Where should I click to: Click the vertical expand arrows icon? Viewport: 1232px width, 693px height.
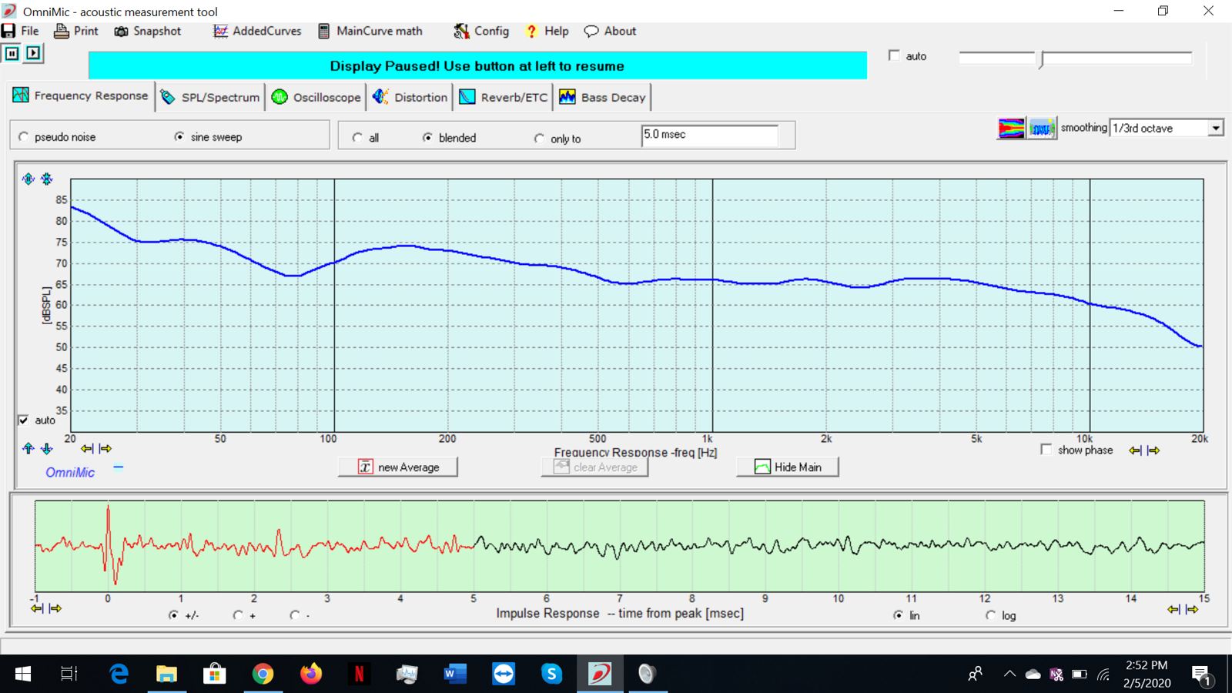click(28, 179)
